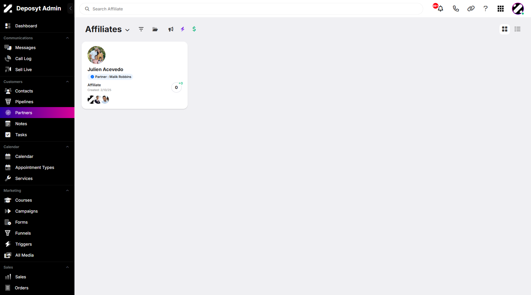Screen dimensions: 531x295
Task: Collapse the Customers section
Action: click(x=67, y=82)
